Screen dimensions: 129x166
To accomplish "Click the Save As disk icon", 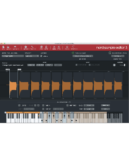I will pos(15,47).
